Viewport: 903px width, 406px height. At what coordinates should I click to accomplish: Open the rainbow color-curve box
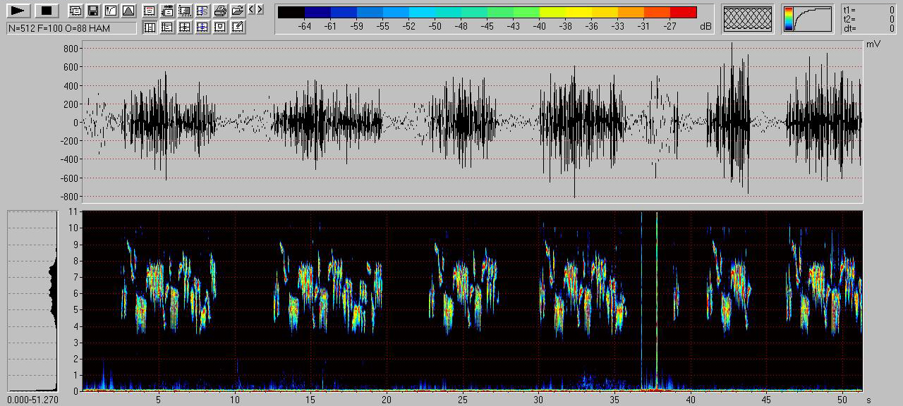coord(808,19)
